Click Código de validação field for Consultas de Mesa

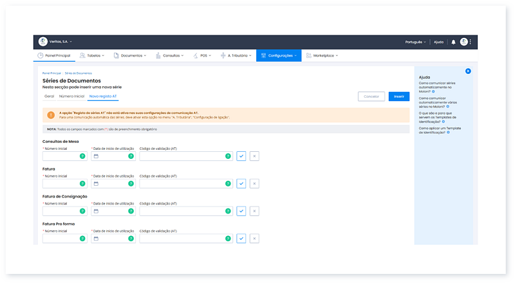coord(182,156)
